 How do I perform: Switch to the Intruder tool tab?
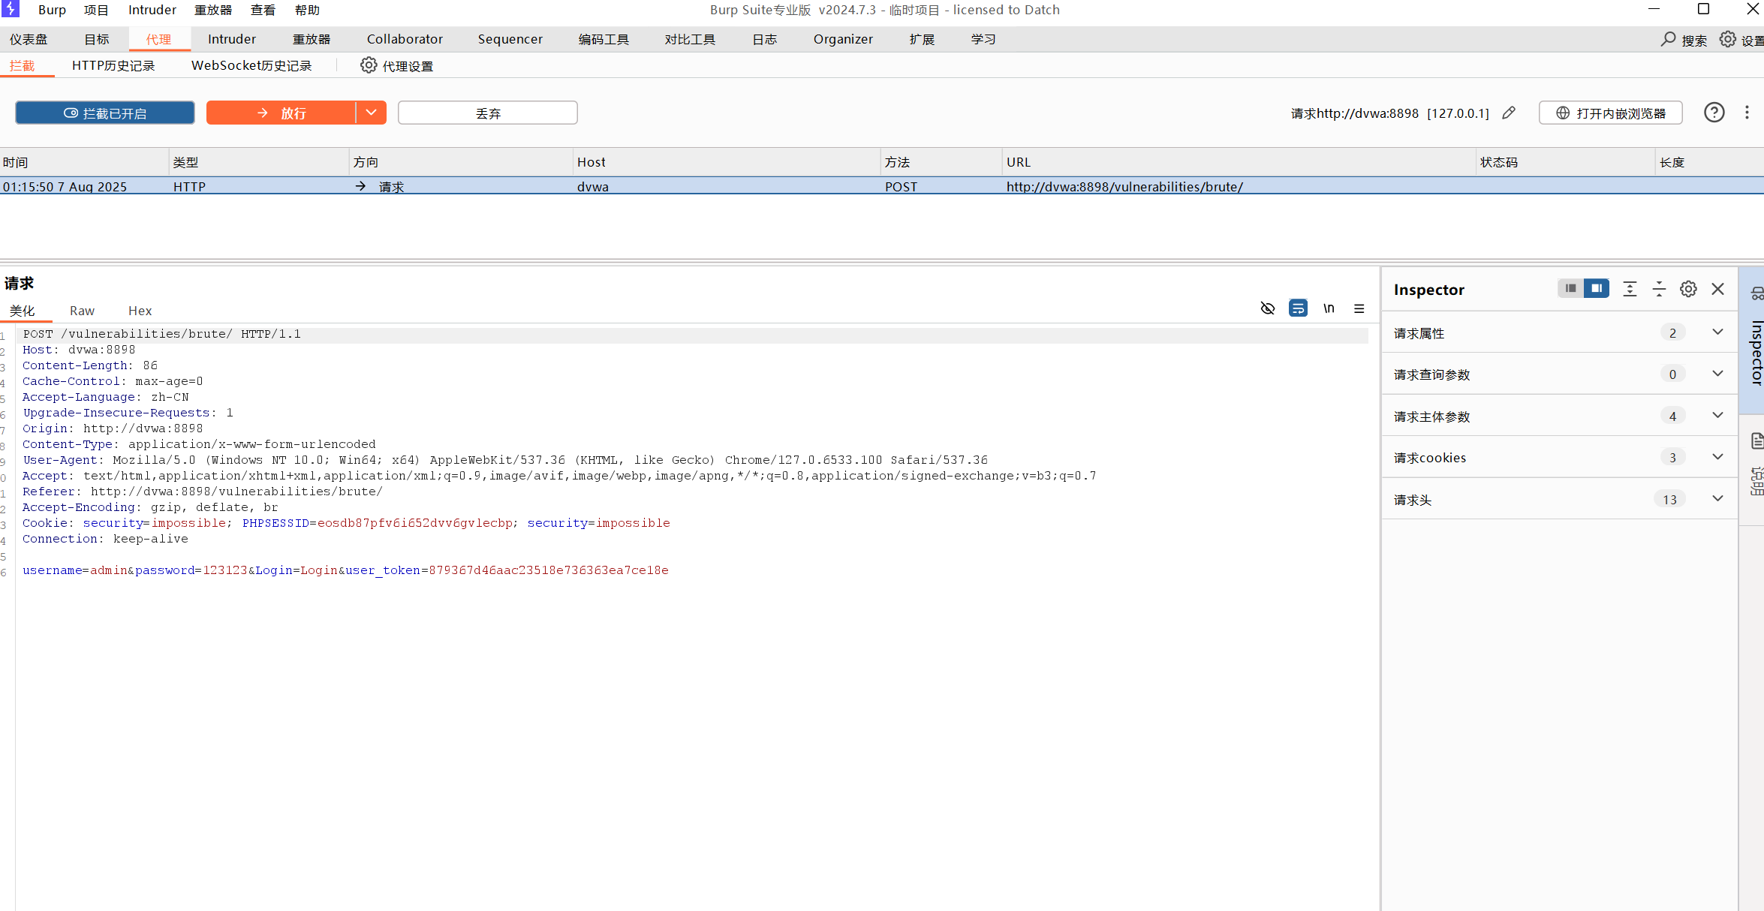point(232,39)
